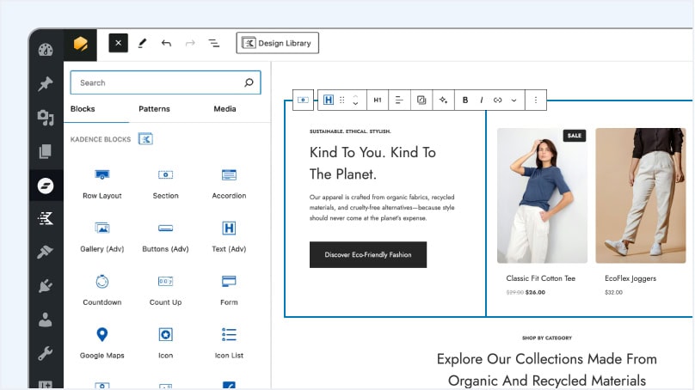Switch to the Patterns tab
This screenshot has height=390, width=695.
(154, 109)
